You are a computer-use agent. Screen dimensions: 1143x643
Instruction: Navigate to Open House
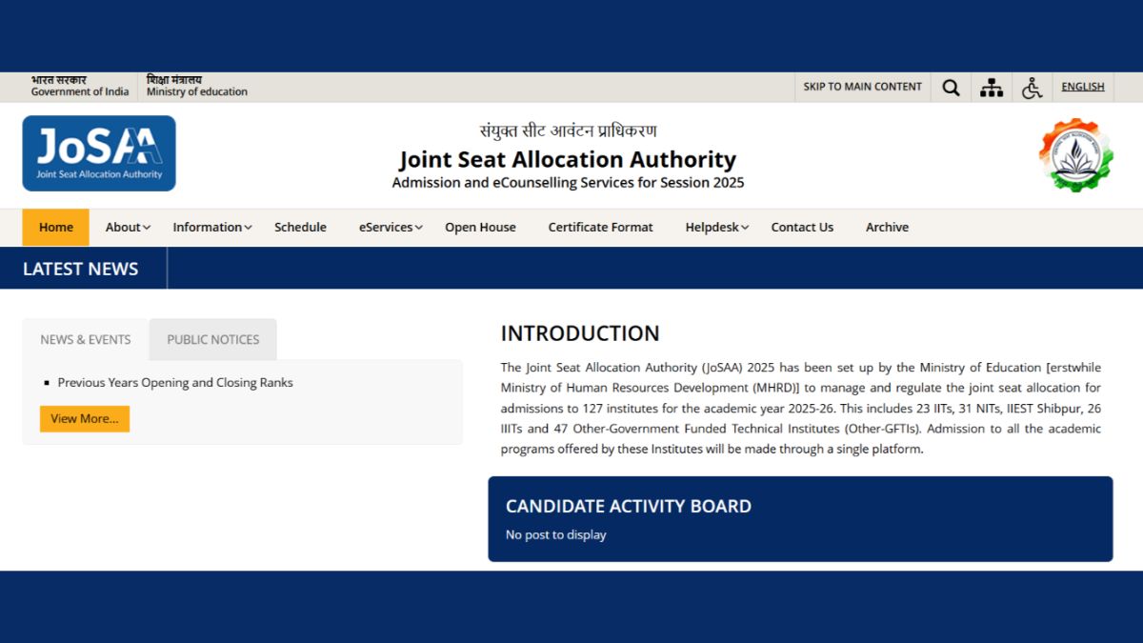click(x=480, y=227)
